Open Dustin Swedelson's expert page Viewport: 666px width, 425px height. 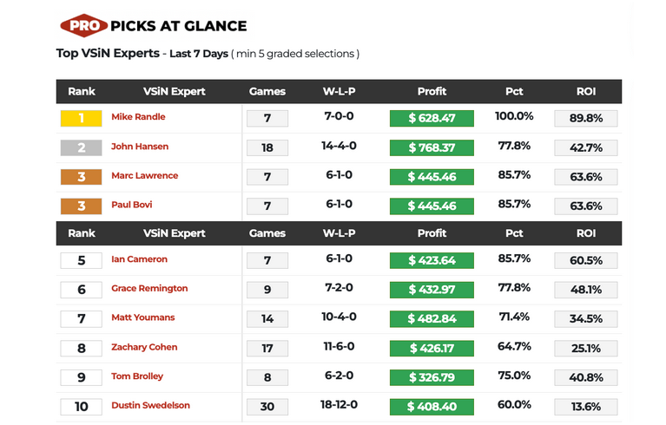(150, 405)
